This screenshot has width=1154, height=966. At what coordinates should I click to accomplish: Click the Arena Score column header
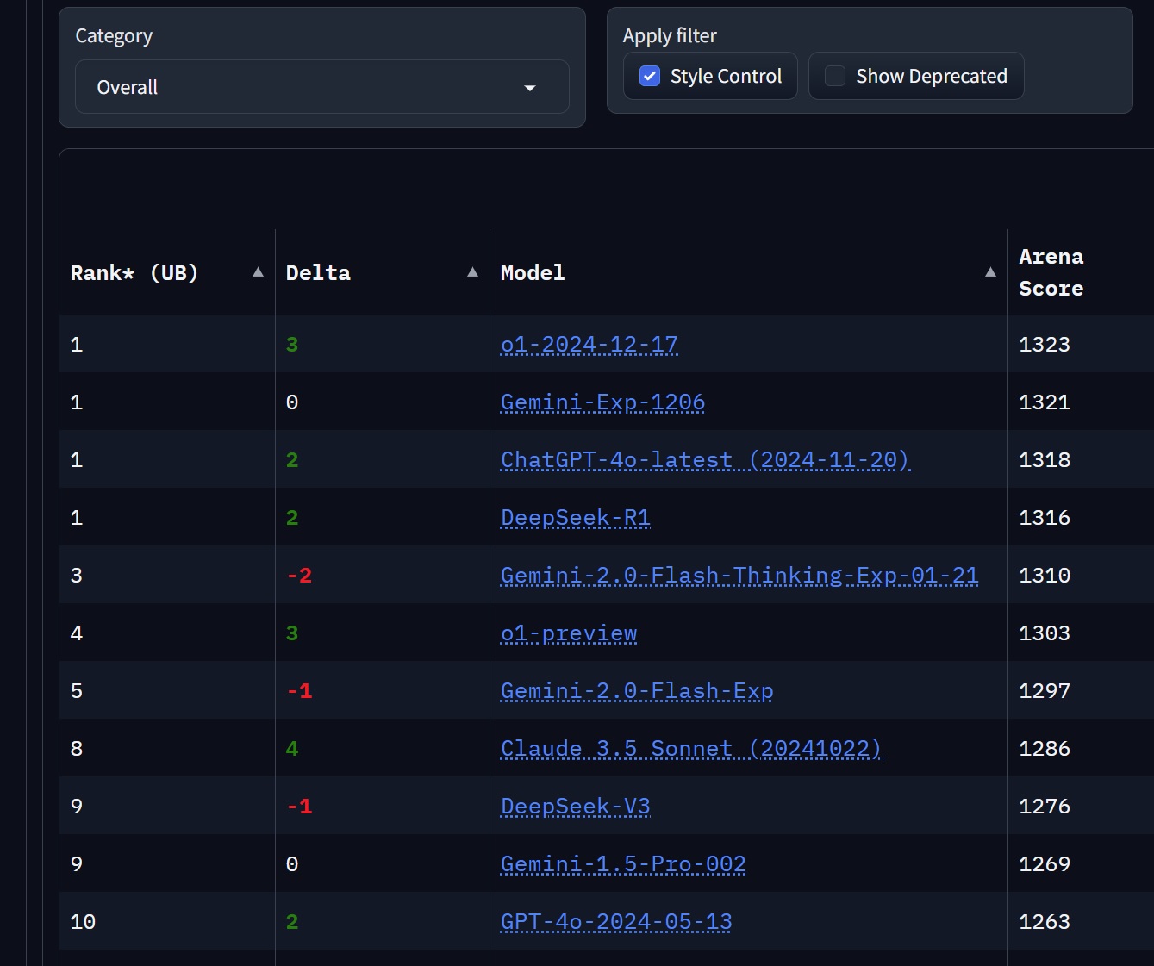coord(1051,272)
